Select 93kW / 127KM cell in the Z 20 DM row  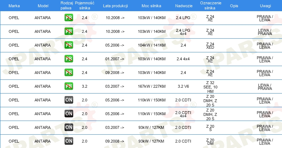coord(151,141)
